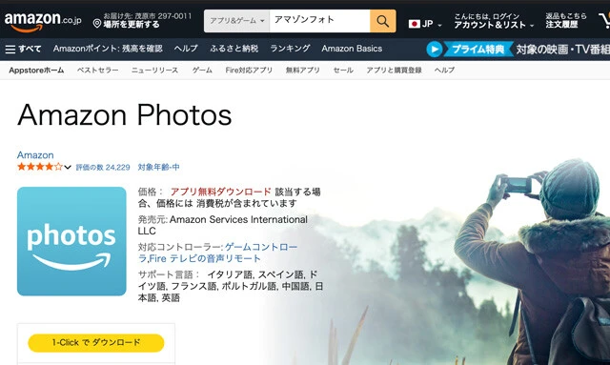Screen dimensions: 610x365
Task: Click the プライム特典 banner
Action: [478, 50]
